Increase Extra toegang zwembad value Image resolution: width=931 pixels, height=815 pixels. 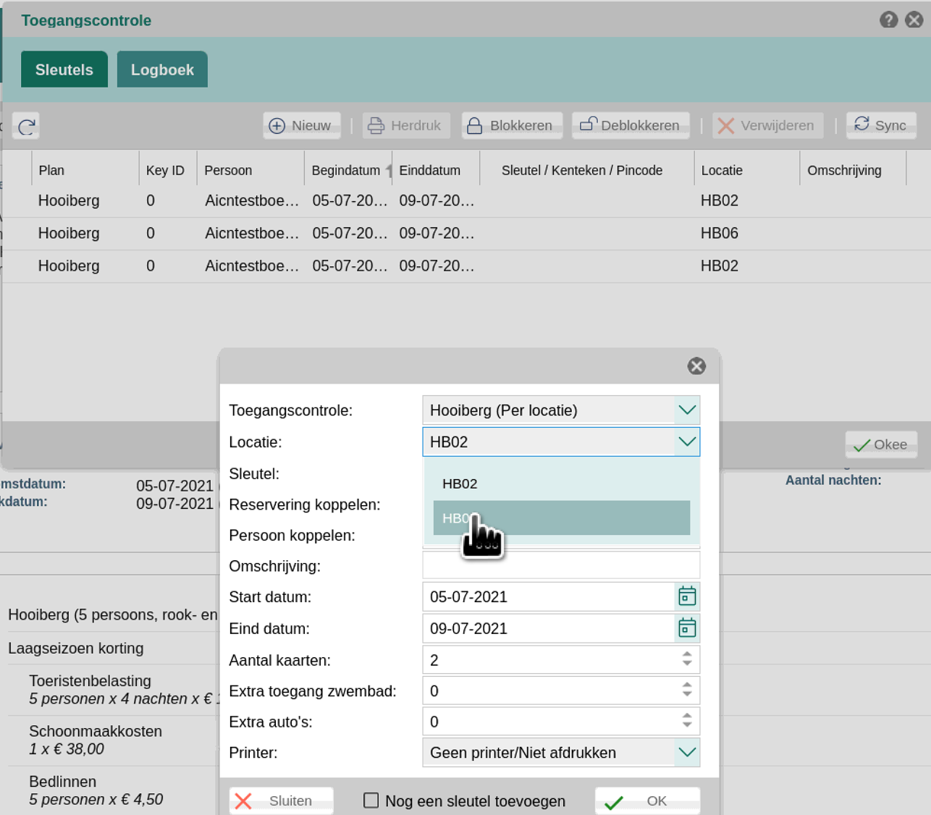point(687,685)
